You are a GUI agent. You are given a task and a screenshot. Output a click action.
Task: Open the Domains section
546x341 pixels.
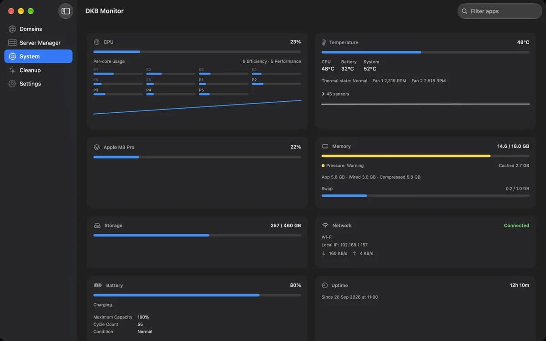point(38,29)
